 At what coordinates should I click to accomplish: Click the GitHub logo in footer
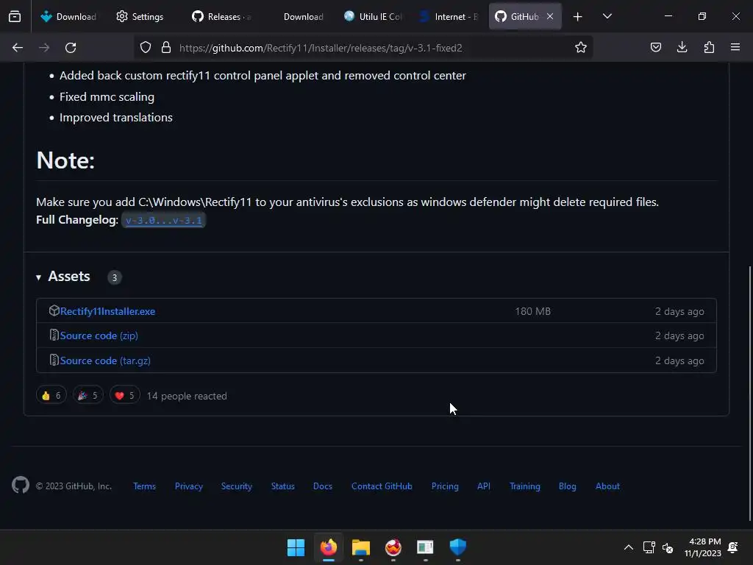[21, 486]
